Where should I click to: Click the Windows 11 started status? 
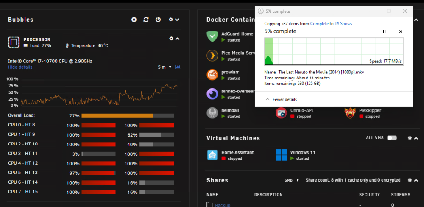point(300,159)
